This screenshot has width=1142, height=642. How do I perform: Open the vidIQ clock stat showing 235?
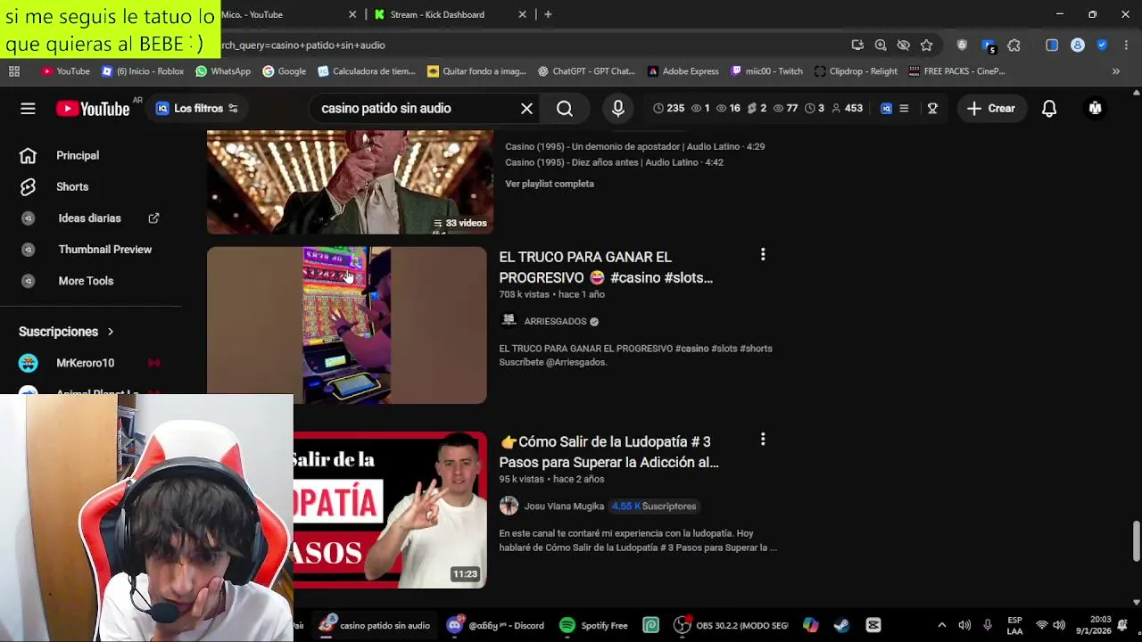coord(669,108)
